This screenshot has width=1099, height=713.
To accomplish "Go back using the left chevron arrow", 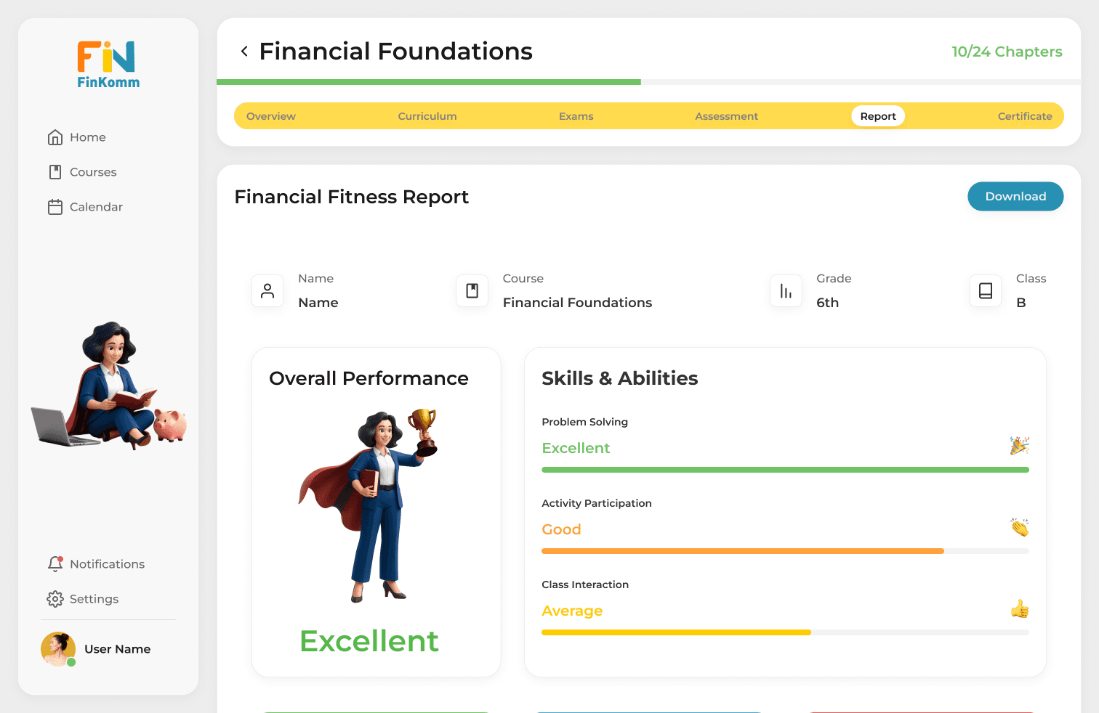I will pos(244,52).
